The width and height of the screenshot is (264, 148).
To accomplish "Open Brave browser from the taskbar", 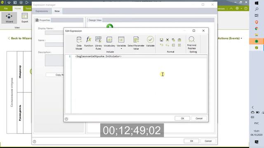I will coord(257,22).
